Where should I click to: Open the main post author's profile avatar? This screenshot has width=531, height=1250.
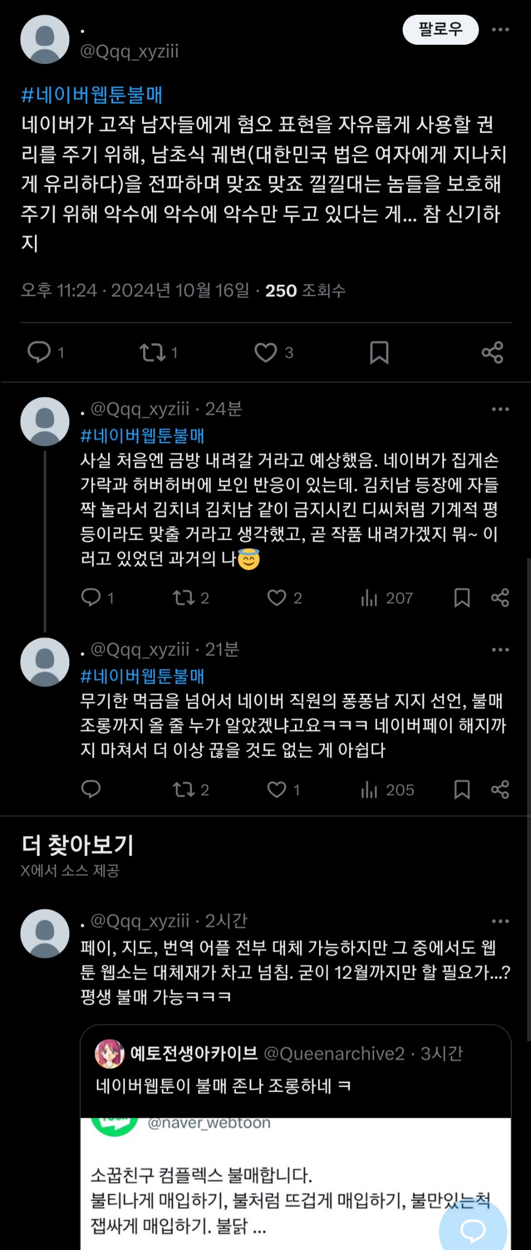[x=45, y=39]
